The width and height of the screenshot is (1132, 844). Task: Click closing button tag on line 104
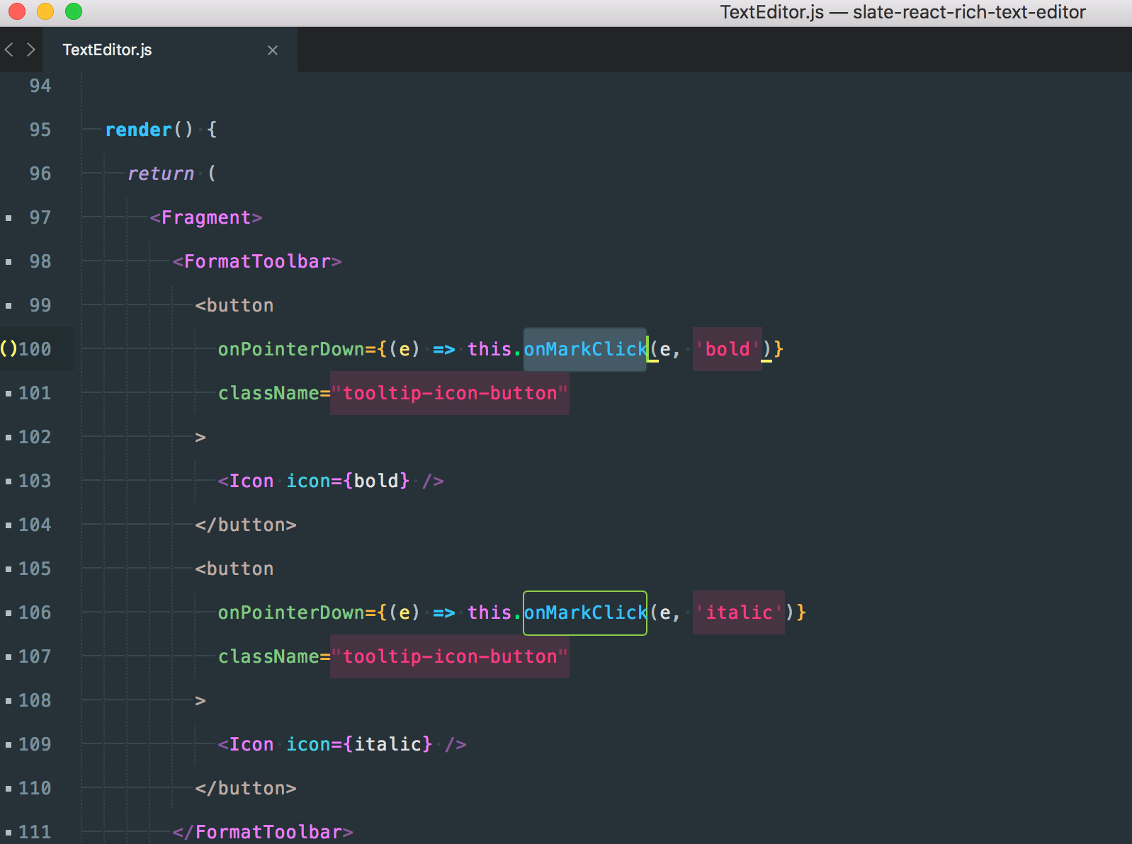pyautogui.click(x=246, y=525)
